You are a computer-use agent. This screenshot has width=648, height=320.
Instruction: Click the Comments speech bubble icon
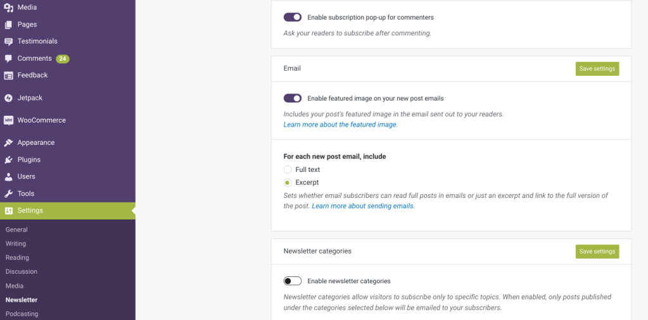point(8,59)
